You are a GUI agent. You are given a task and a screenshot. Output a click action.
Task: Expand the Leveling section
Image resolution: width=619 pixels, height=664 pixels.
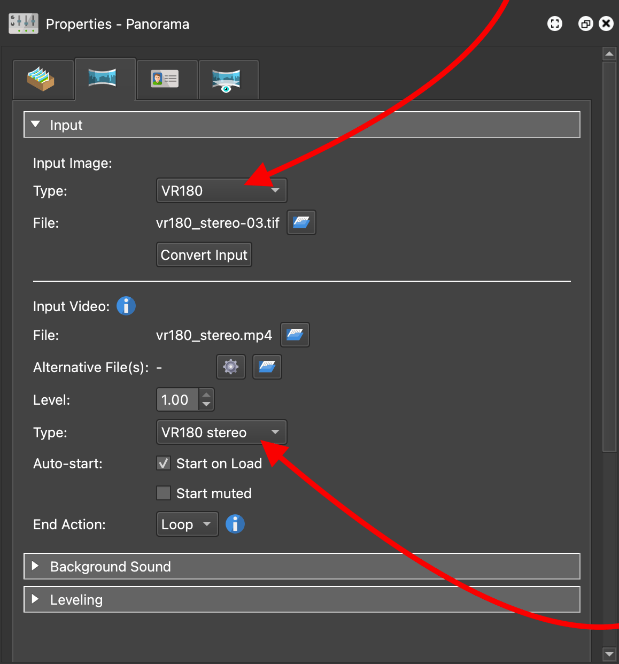[35, 599]
